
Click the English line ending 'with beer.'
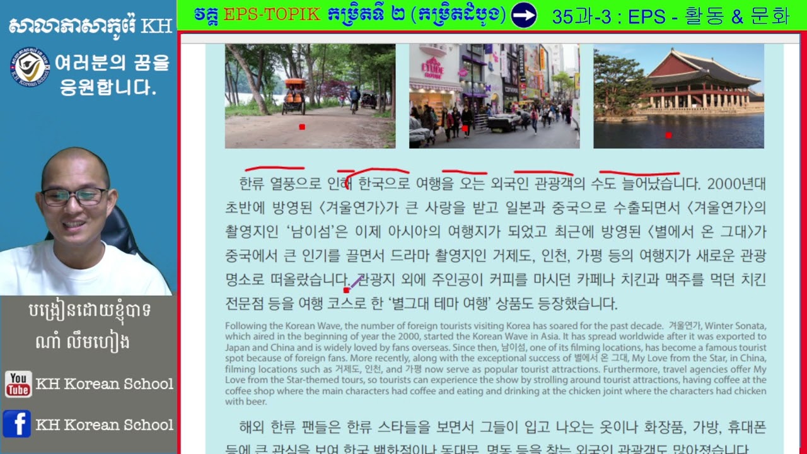tap(246, 401)
